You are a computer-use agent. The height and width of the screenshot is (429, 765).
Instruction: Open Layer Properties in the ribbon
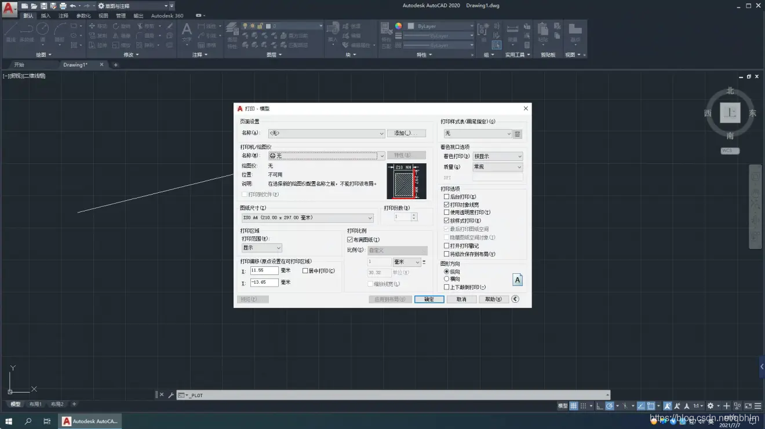pos(232,35)
